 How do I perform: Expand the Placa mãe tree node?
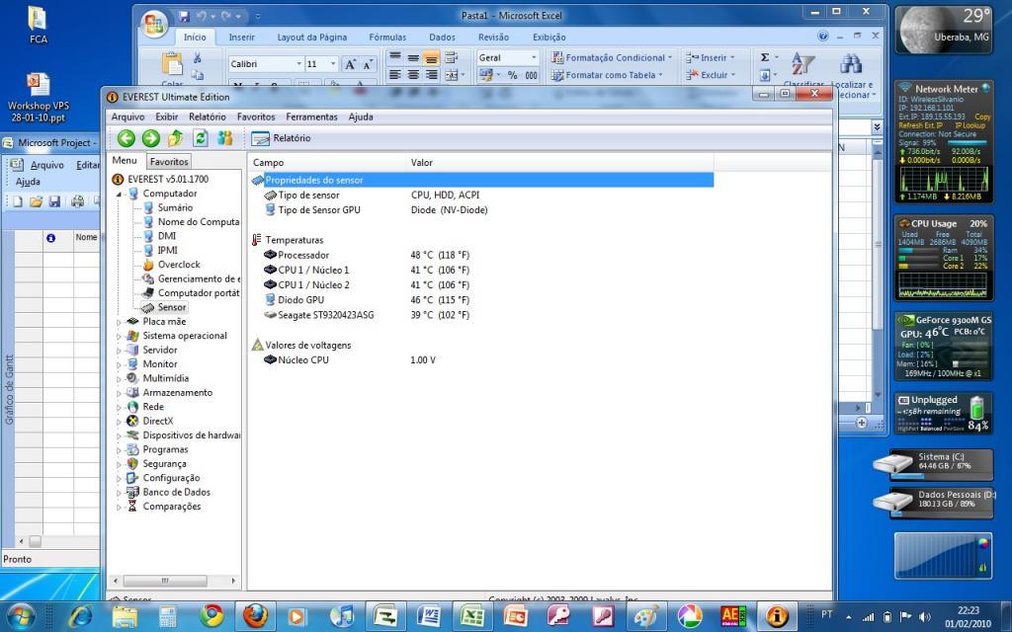coord(119,322)
